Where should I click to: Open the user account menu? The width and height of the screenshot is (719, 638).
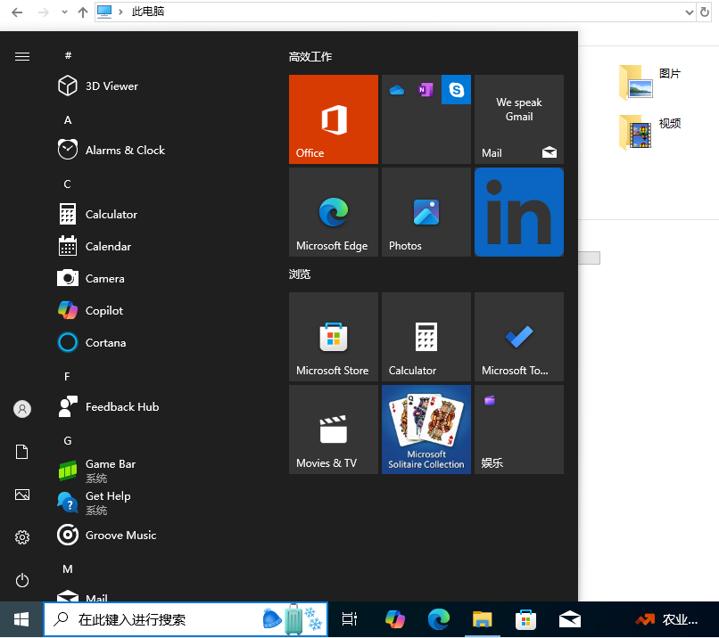coord(22,408)
